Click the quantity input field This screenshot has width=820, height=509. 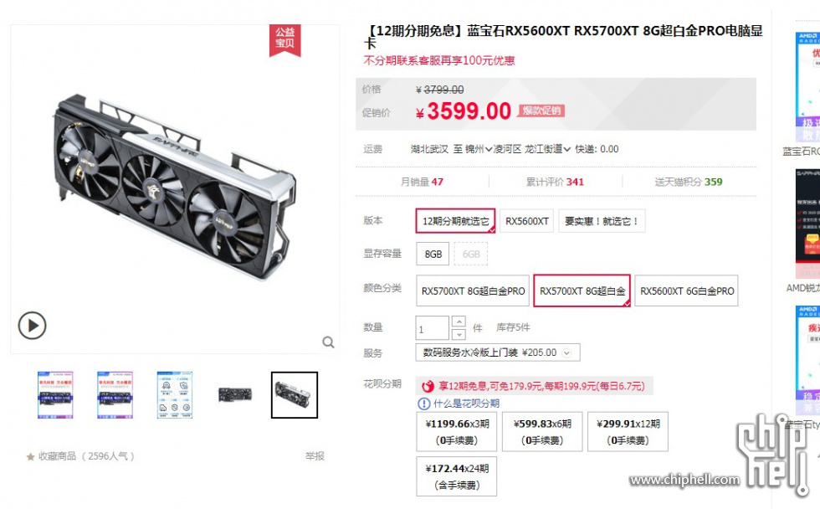coord(432,328)
